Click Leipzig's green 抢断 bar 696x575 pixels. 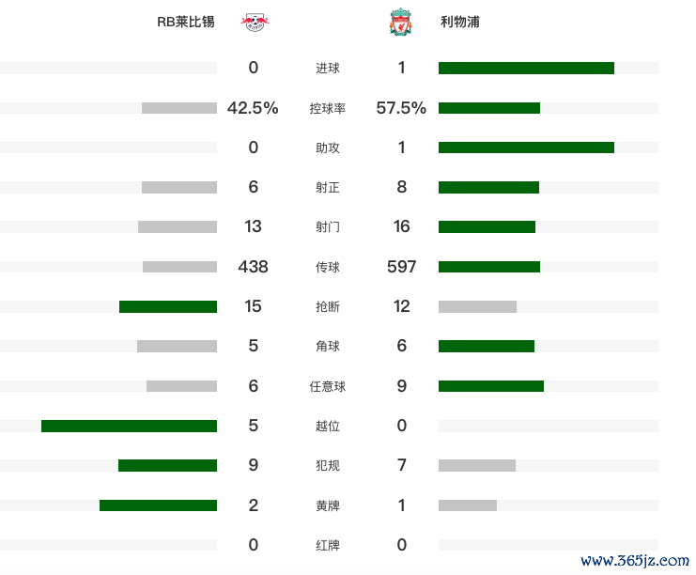(x=168, y=306)
